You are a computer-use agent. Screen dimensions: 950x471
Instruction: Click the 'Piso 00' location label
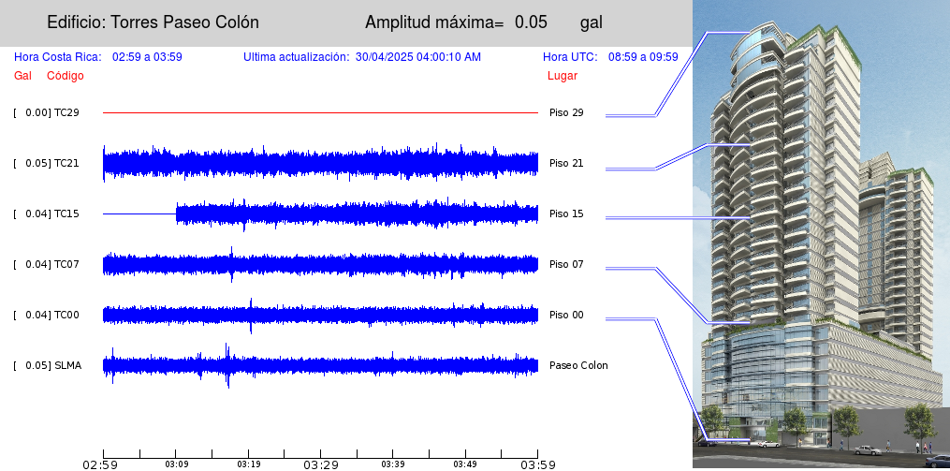click(566, 316)
